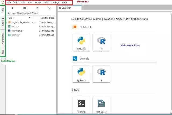This screenshot has height=115, width=172.
Task: Select the test.csv file name
Action: click(x=15, y=26)
